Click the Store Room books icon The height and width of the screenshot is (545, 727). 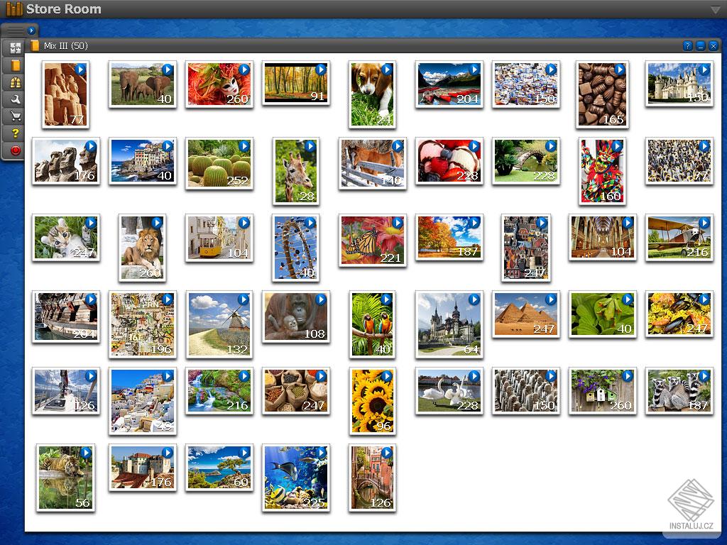[14, 9]
